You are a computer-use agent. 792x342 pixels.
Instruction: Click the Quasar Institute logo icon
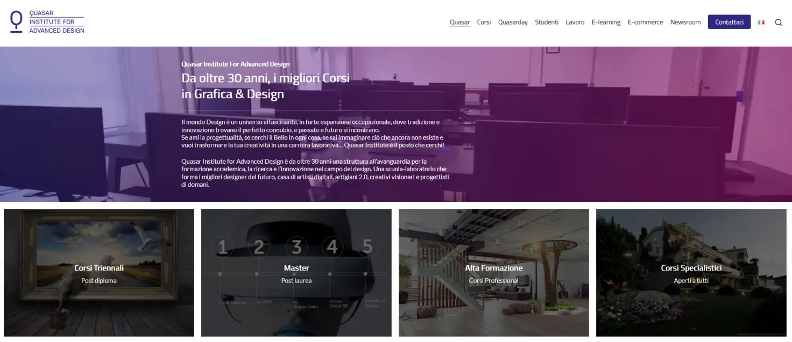click(x=17, y=22)
